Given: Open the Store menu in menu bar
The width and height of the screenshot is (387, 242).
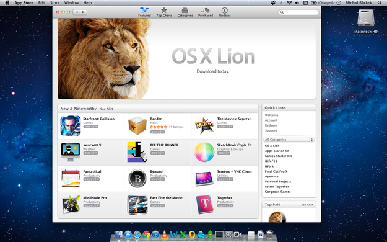Looking at the screenshot, I should pos(54,3).
